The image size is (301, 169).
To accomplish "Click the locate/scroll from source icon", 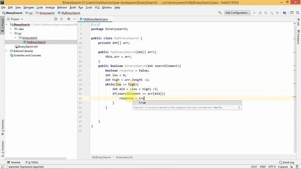I will [x=55, y=19].
